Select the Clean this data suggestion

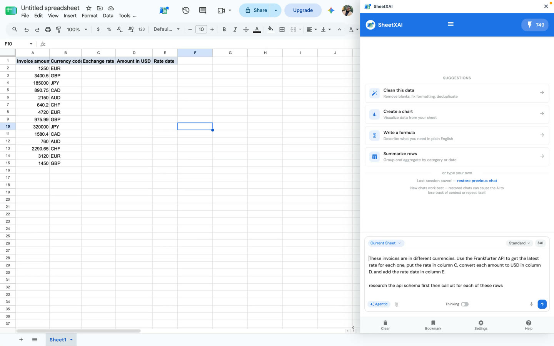457,93
